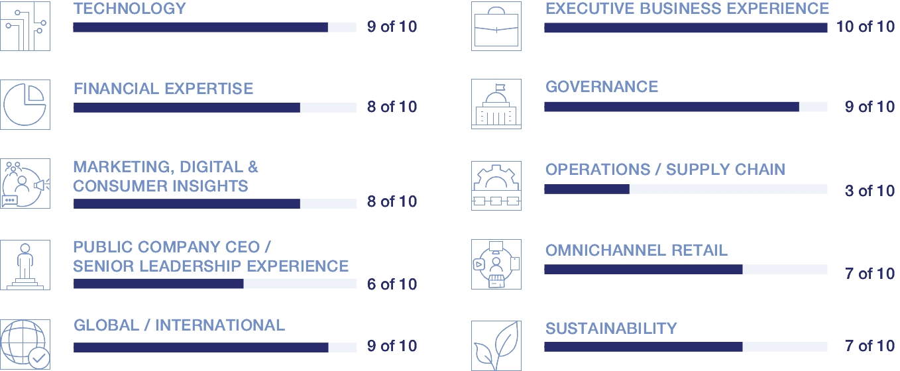Click the '10 of 10' score label
900x371 pixels.
tap(866, 27)
